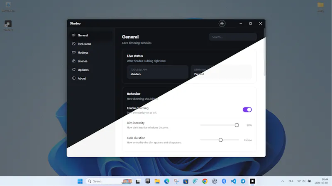
Task: Select the Recycle Bin desktop icon
Action: 8,7
